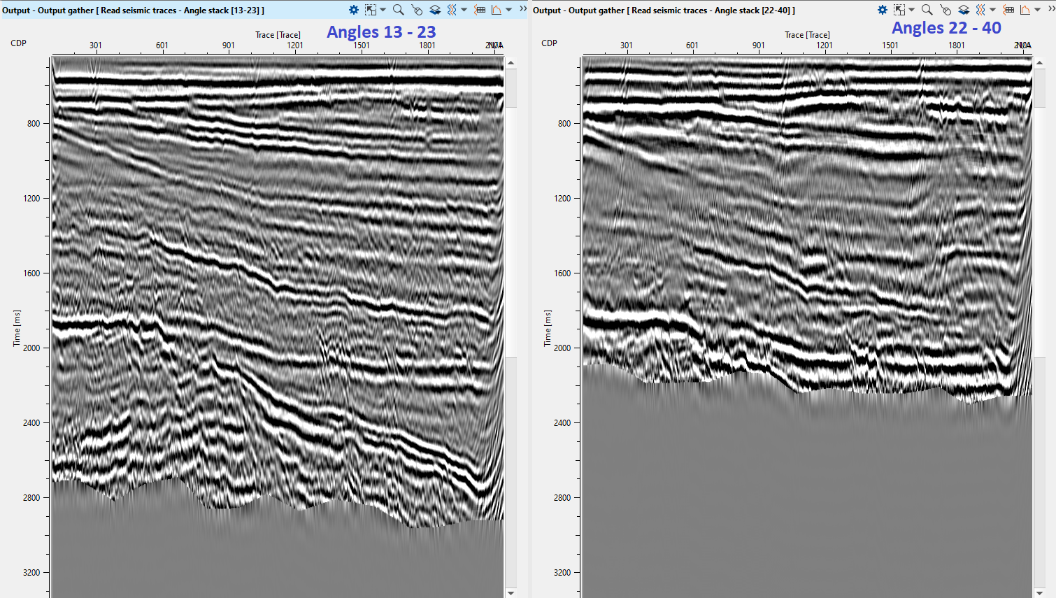Show more toolbar items in right panel

point(1050,9)
